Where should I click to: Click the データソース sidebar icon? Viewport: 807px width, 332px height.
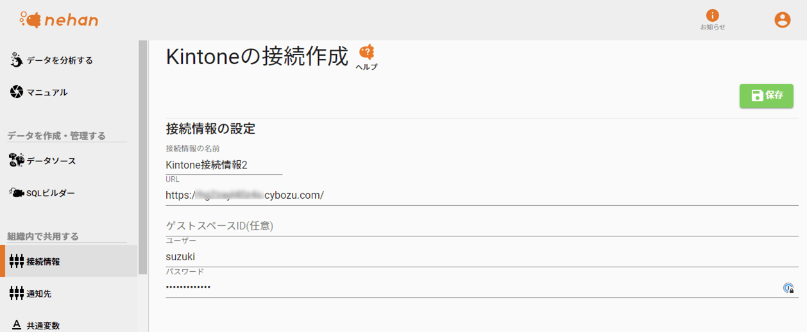tap(17, 160)
